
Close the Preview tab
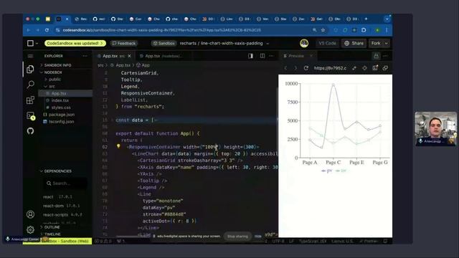coord(311,56)
